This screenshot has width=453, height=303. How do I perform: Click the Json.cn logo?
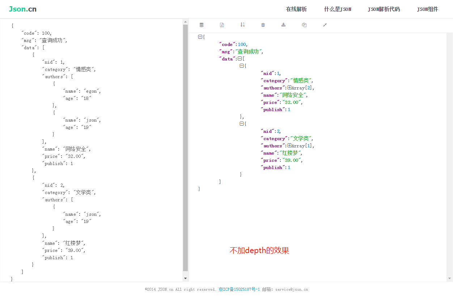tap(22, 9)
